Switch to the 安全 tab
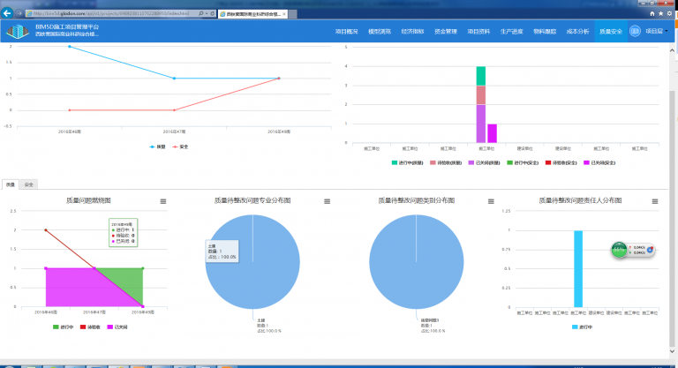 (x=29, y=184)
